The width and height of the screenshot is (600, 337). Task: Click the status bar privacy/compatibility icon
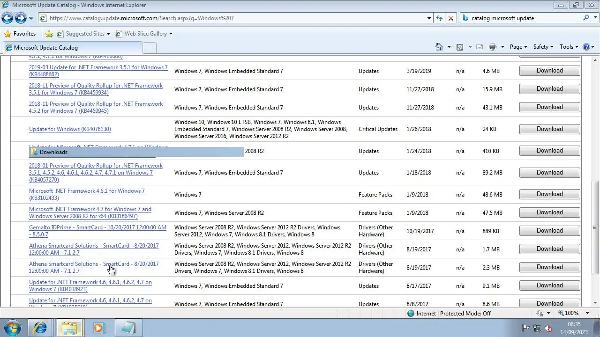click(x=540, y=313)
